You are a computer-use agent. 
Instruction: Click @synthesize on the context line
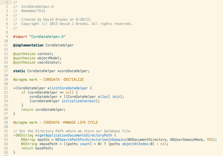[x=24, y=54]
